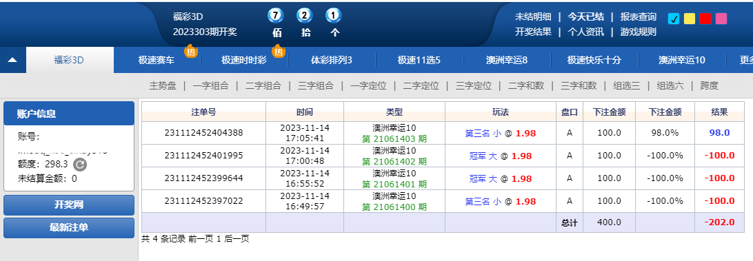Click the 注单号 column header
The height and width of the screenshot is (261, 753).
tap(203, 112)
